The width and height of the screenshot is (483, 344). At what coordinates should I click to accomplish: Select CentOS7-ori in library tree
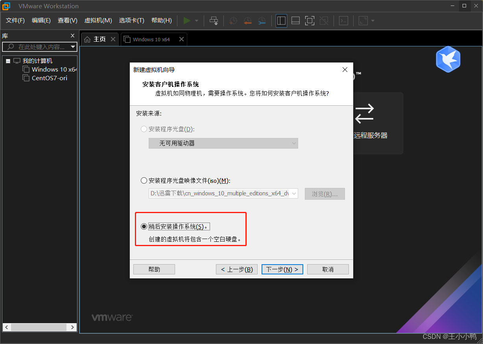(x=50, y=78)
